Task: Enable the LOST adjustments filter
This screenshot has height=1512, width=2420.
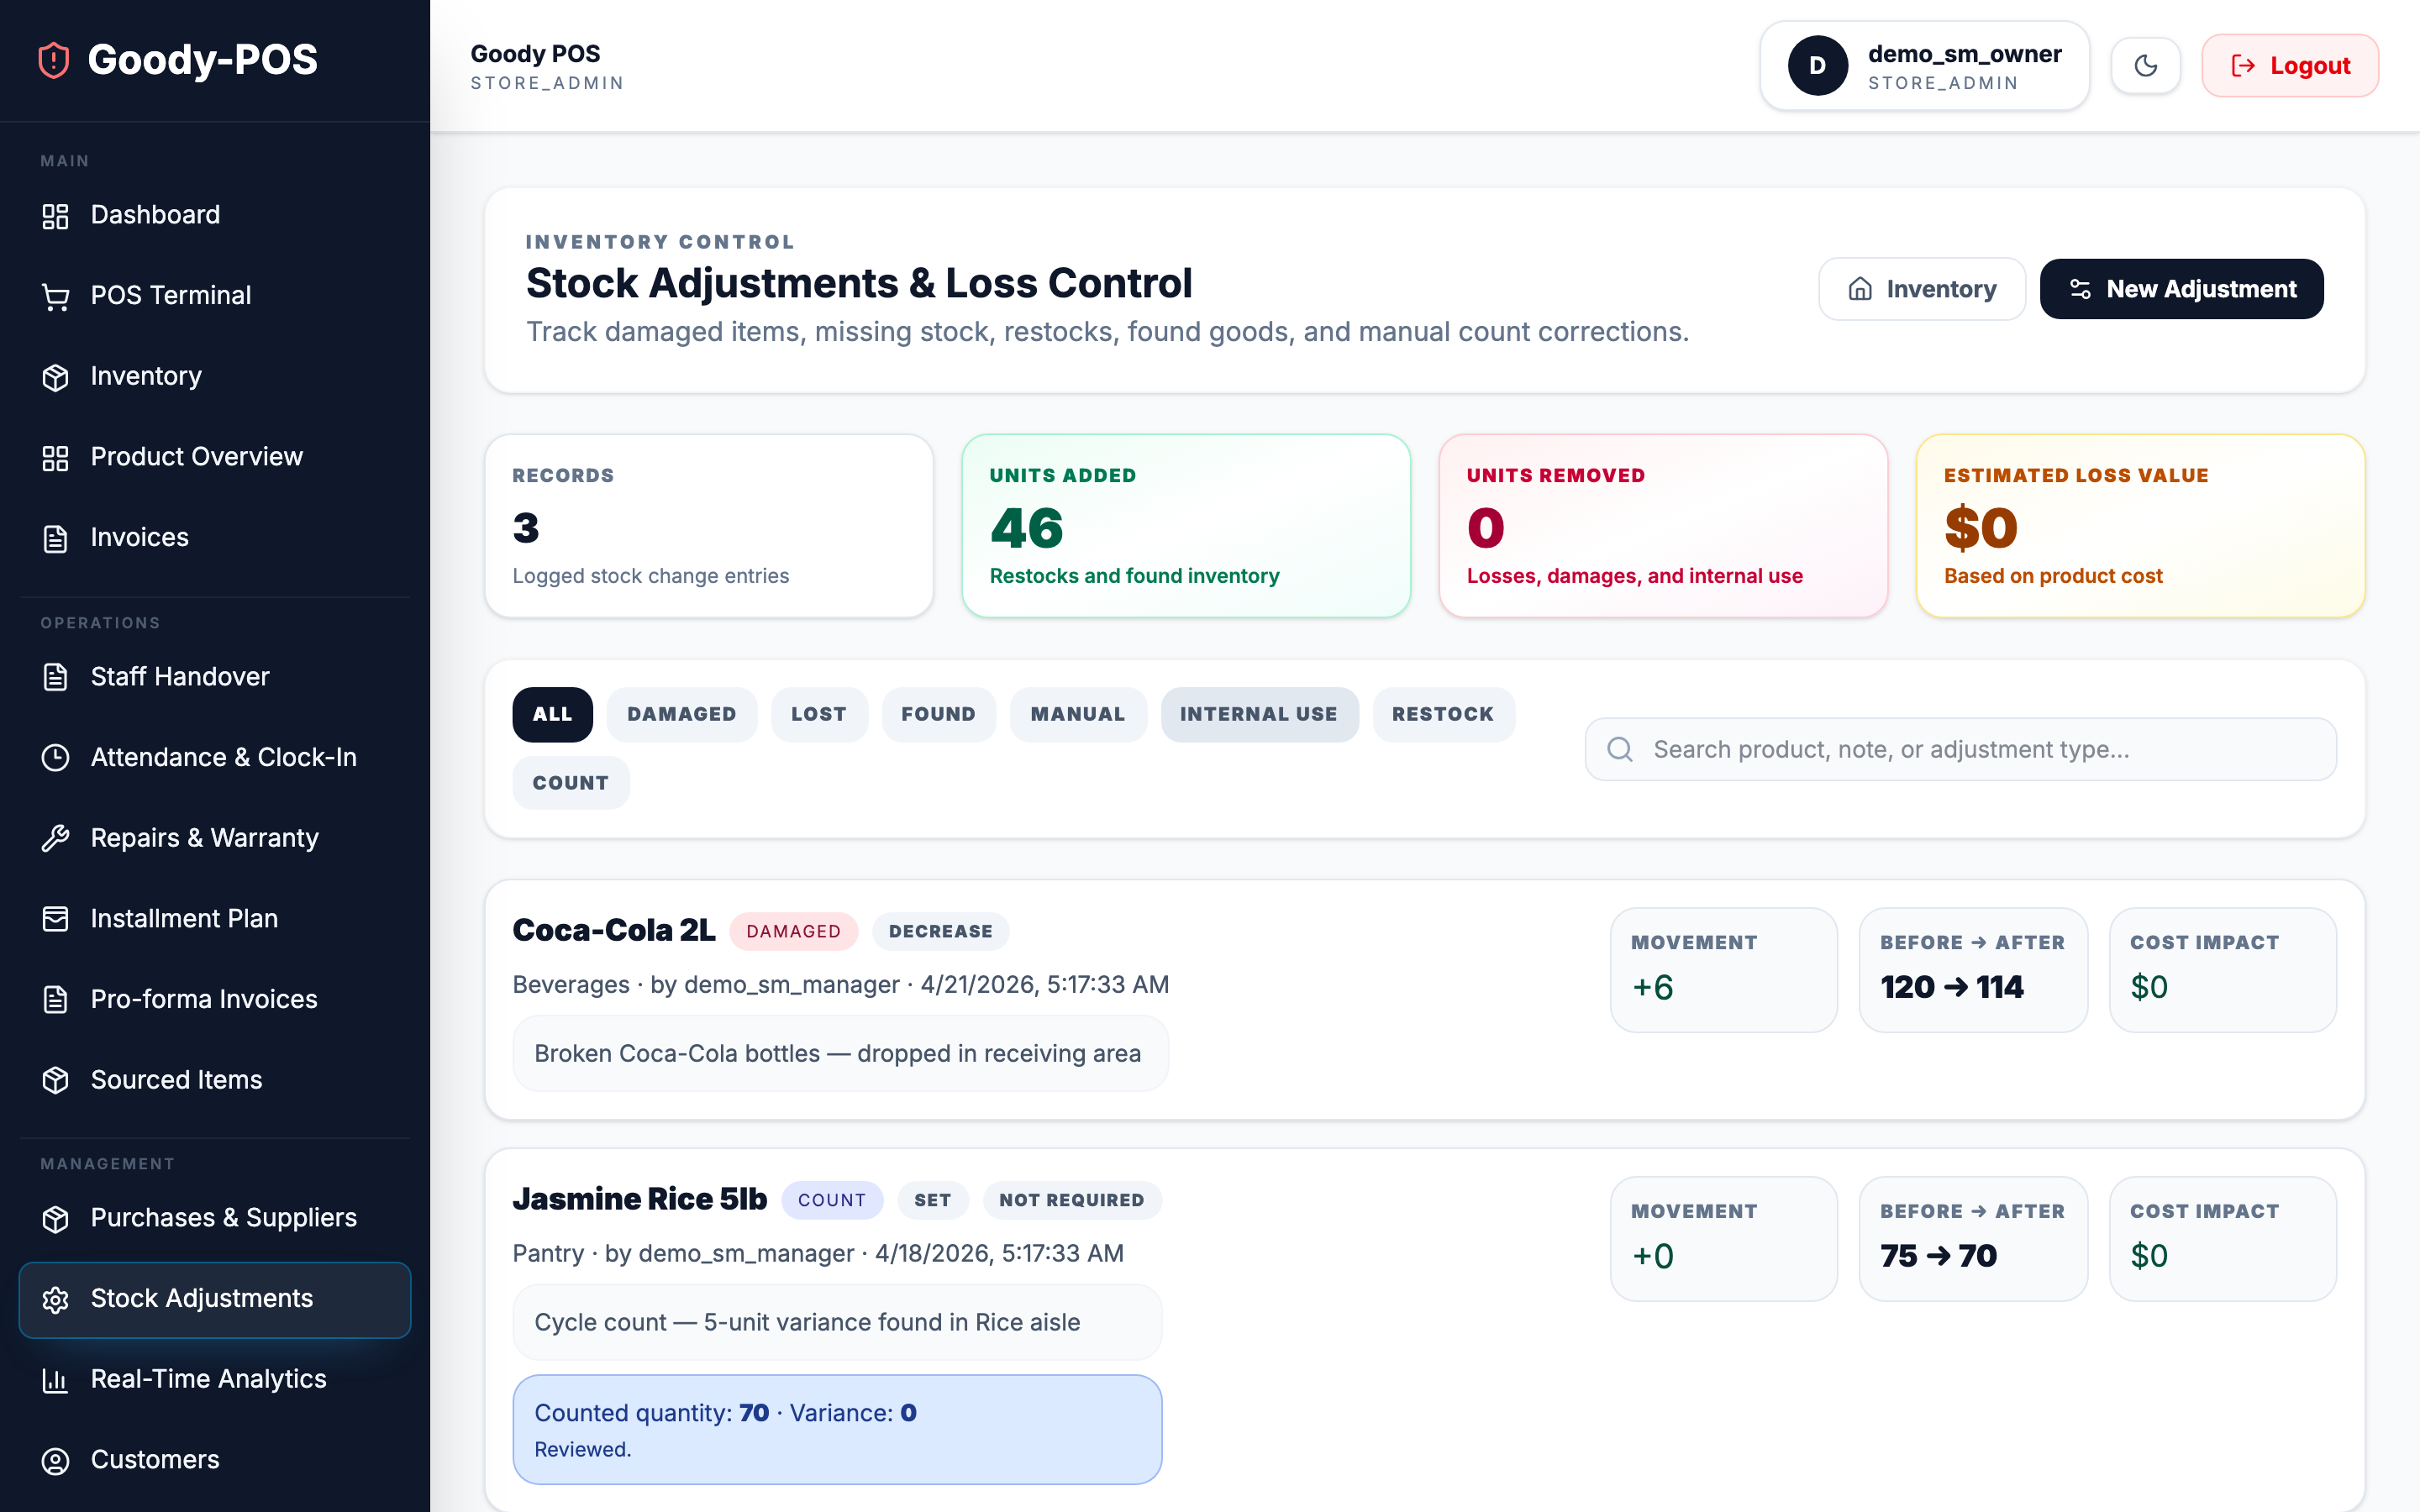Action: coord(819,714)
